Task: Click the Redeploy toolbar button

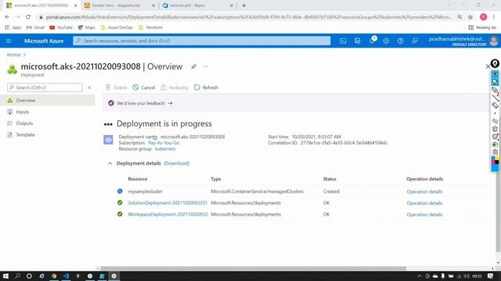Action: point(175,87)
